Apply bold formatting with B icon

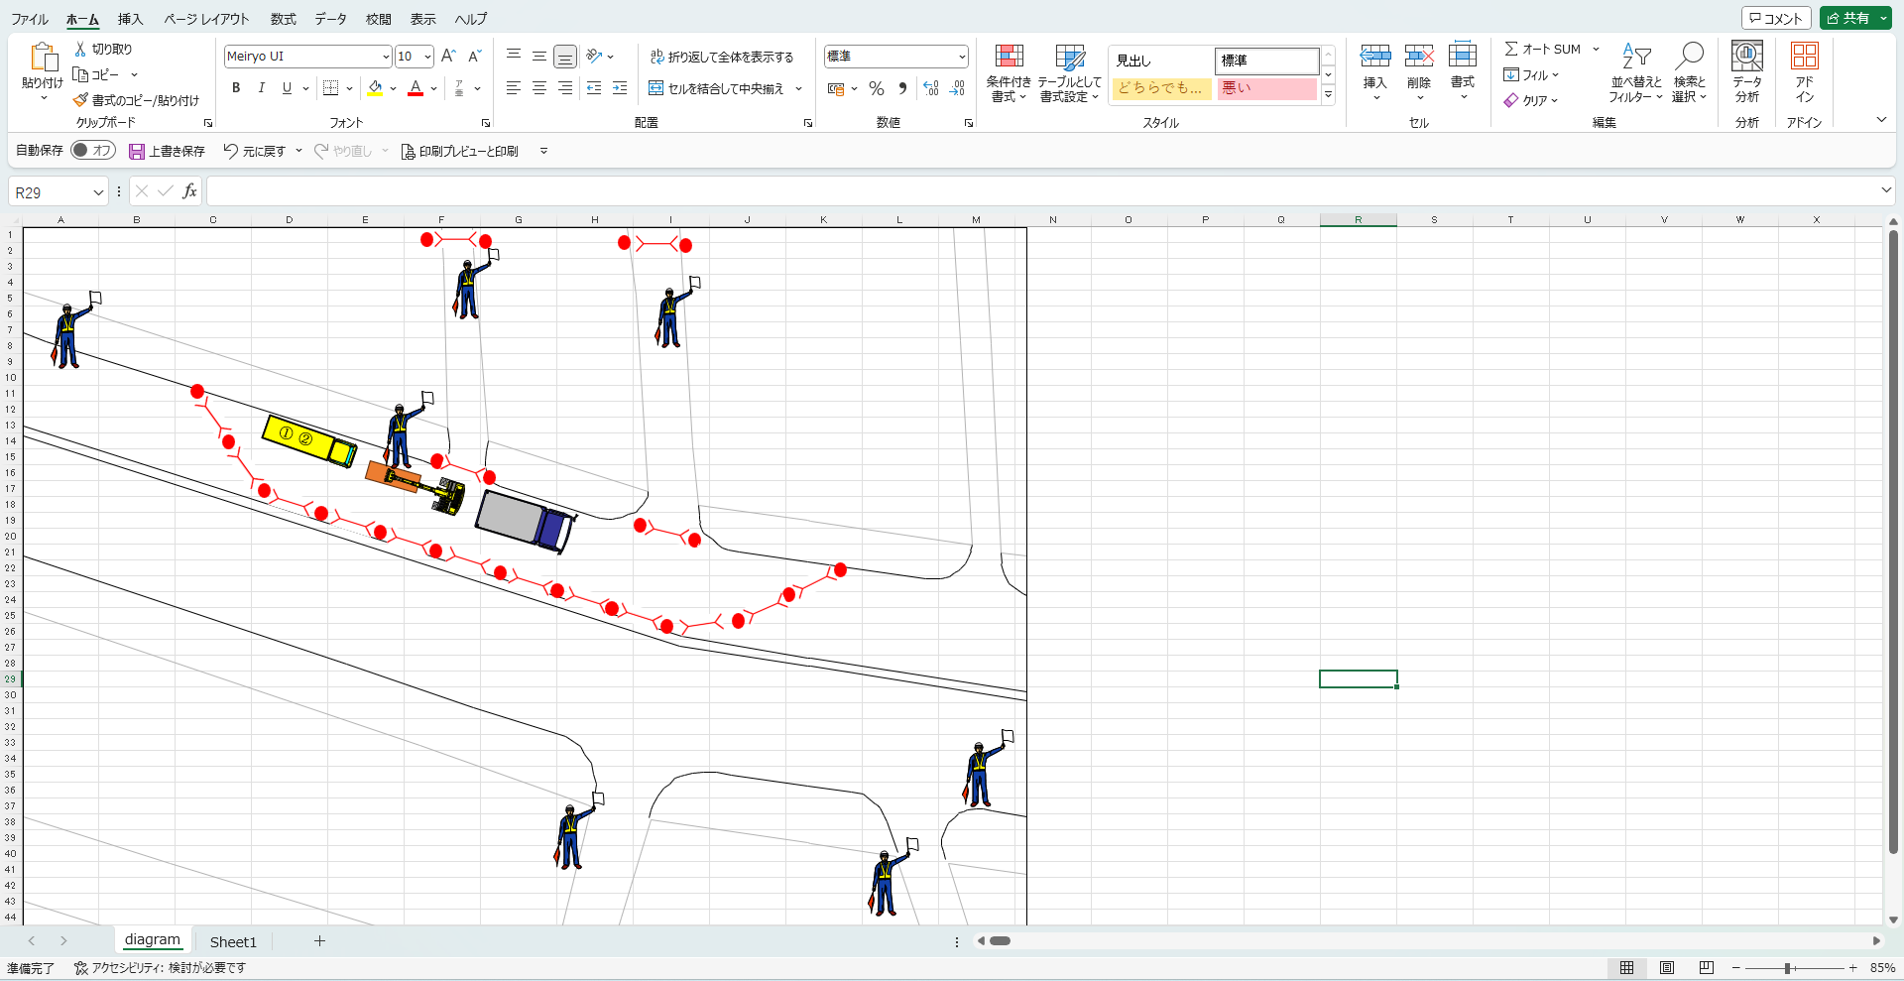point(236,88)
